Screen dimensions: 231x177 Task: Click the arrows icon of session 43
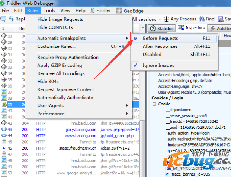coord(4,130)
